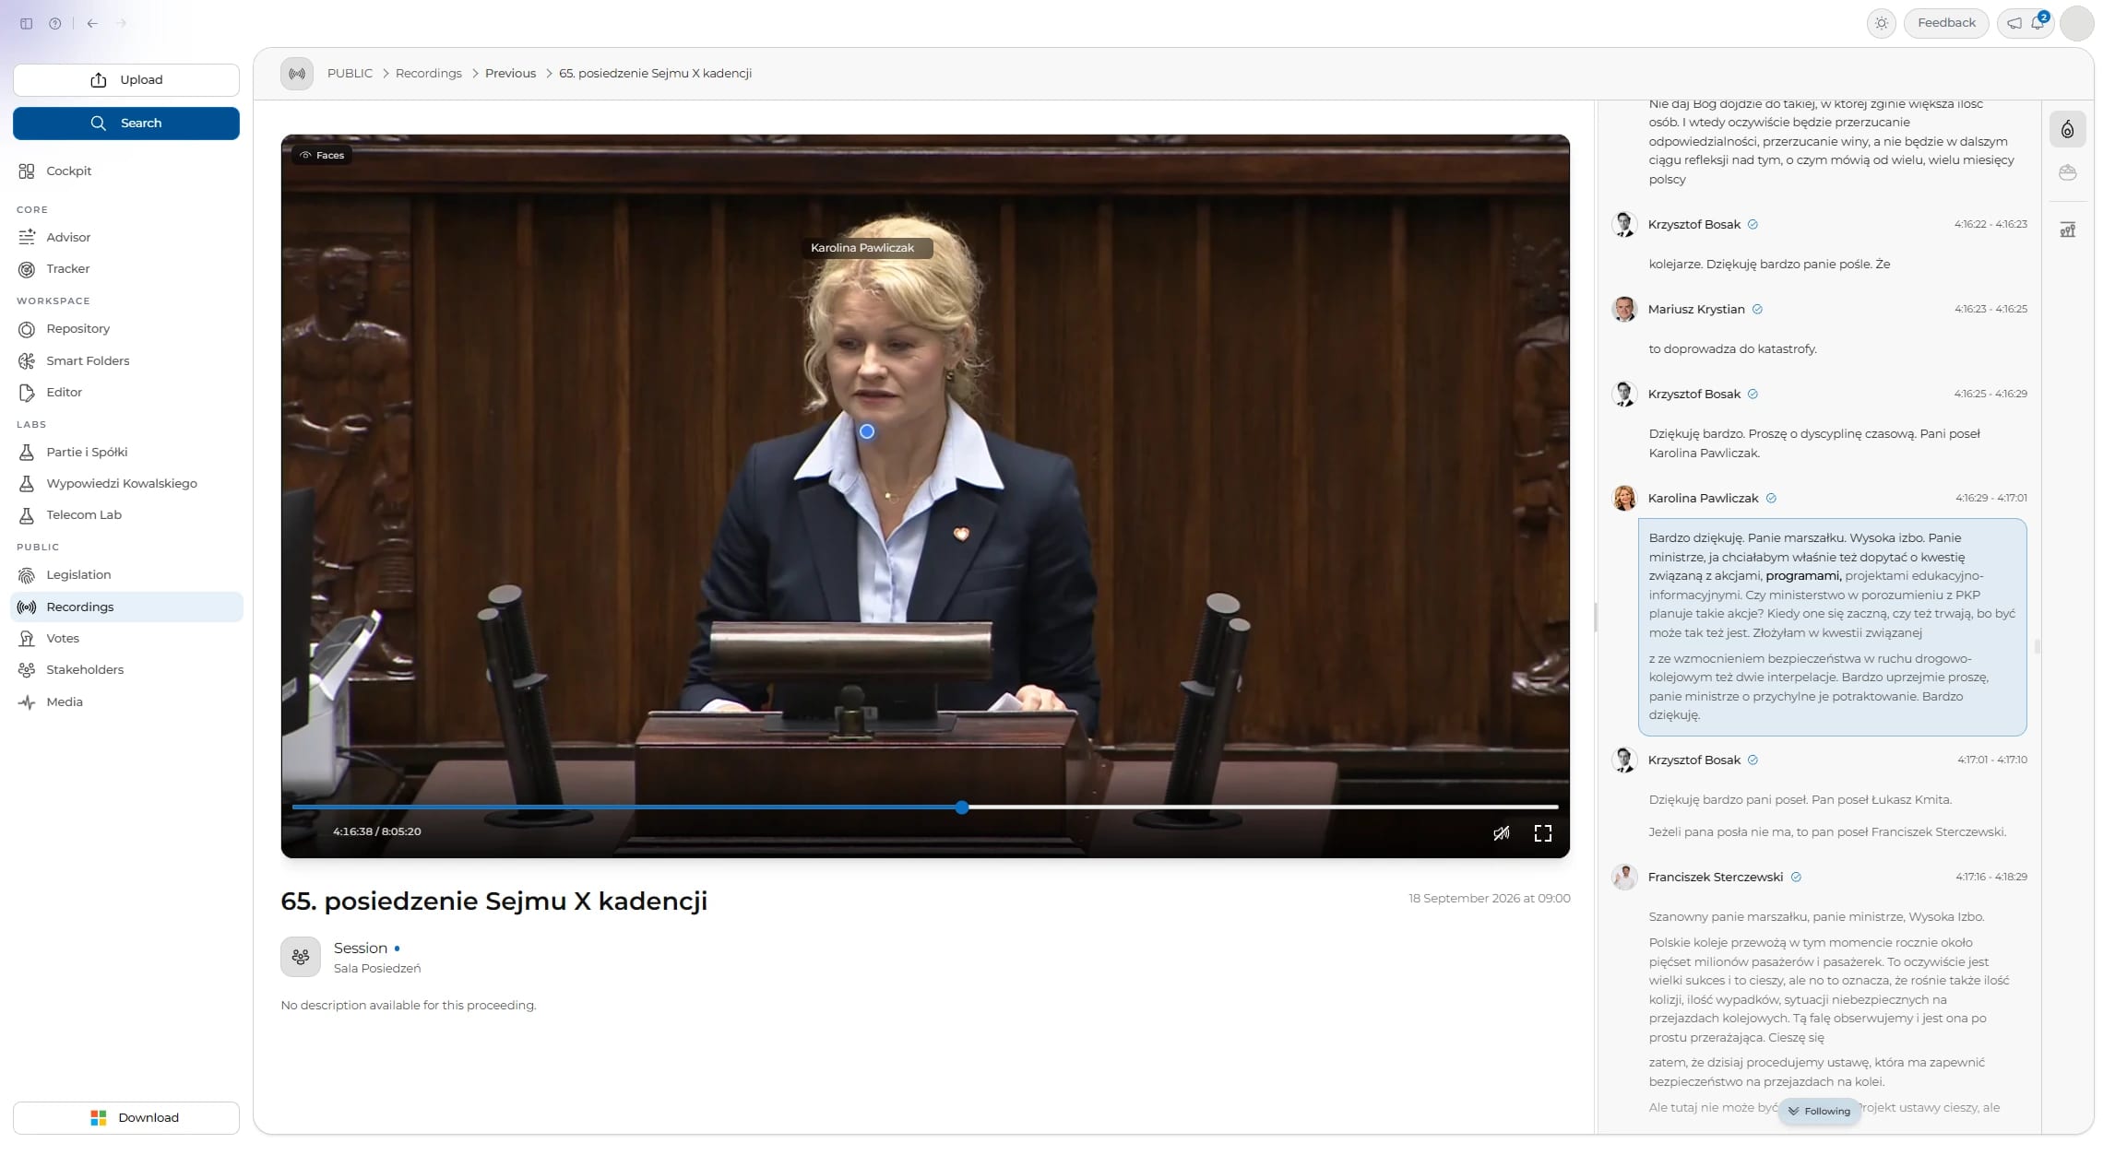This screenshot has width=2115, height=1155.
Task: Open the user avatar menu
Action: (2077, 23)
